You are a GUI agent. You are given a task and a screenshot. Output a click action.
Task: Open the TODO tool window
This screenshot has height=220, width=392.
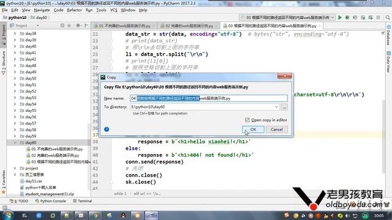pos(19,201)
